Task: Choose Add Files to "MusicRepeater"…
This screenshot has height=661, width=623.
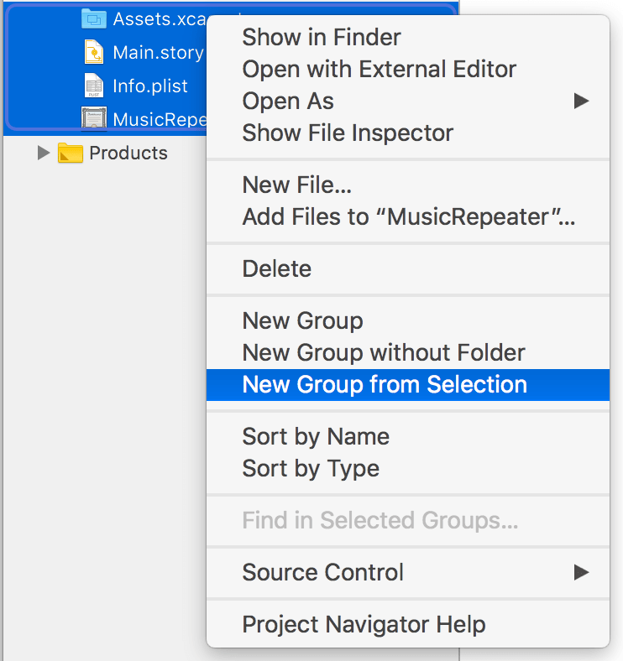Action: click(409, 216)
